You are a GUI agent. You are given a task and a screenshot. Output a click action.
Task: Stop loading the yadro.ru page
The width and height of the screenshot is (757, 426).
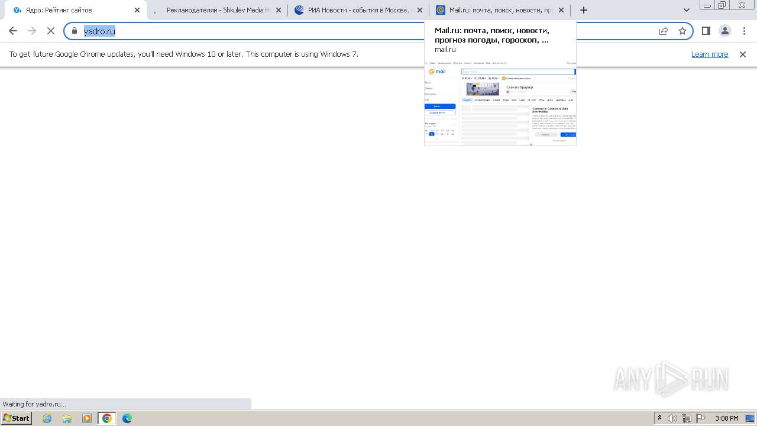[x=51, y=31]
